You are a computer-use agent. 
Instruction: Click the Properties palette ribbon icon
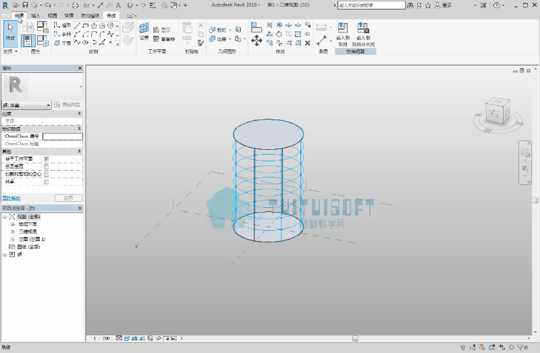coord(28,40)
